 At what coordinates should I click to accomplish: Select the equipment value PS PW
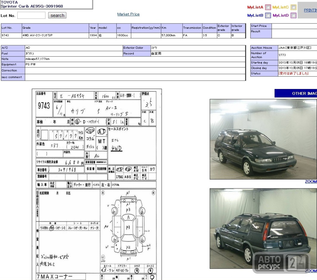(x=30, y=64)
